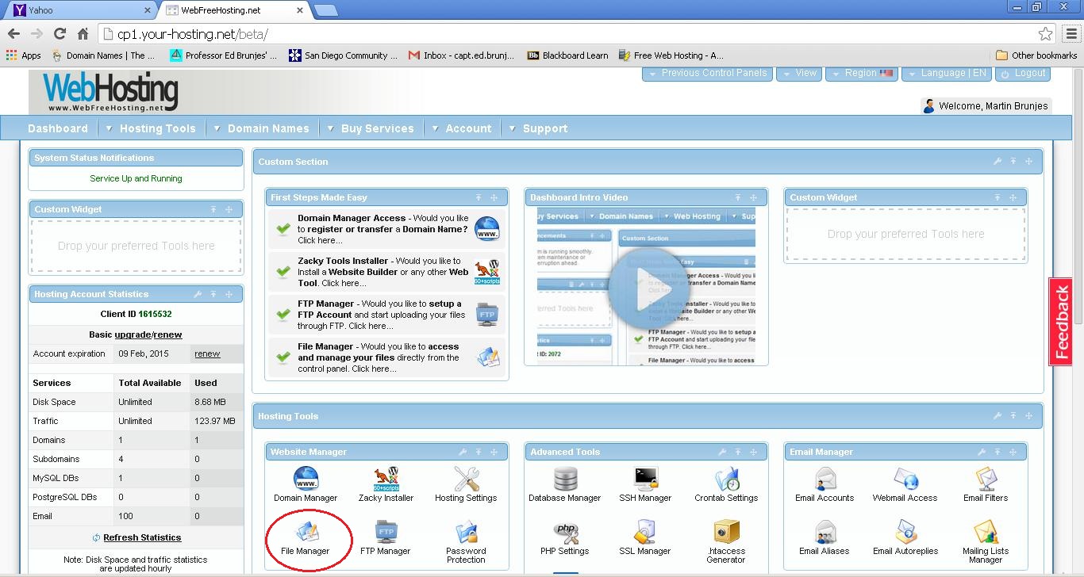Click the wrench icon in Hosting Account Statistics header
The image size is (1084, 577).
pos(198,294)
